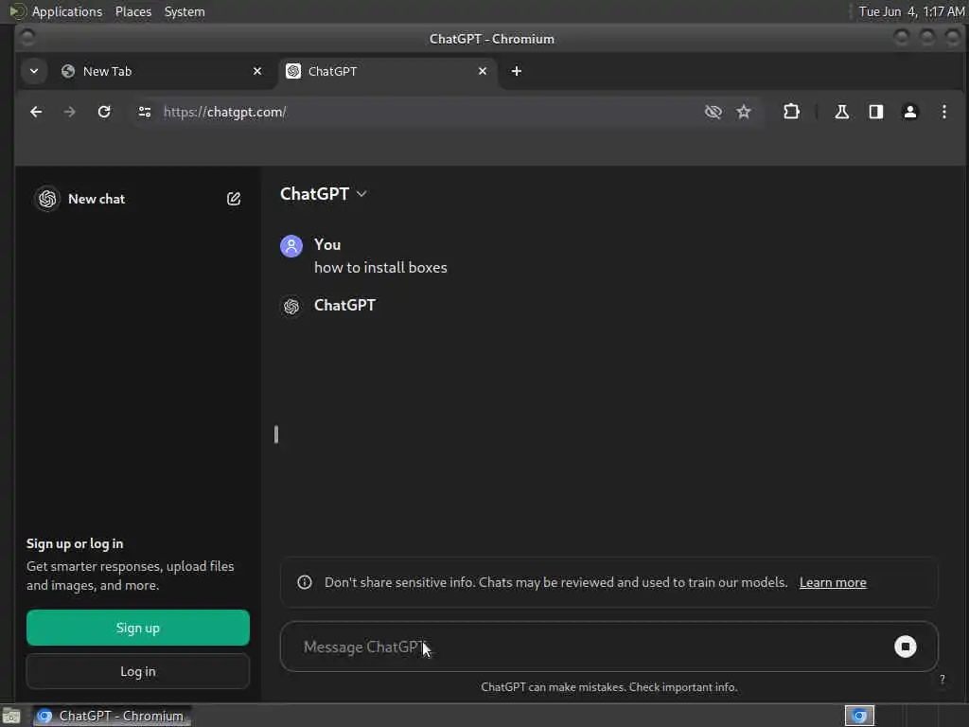Screen dimensions: 969x727
Task: Switch to the New Tab tab
Action: coord(161,71)
